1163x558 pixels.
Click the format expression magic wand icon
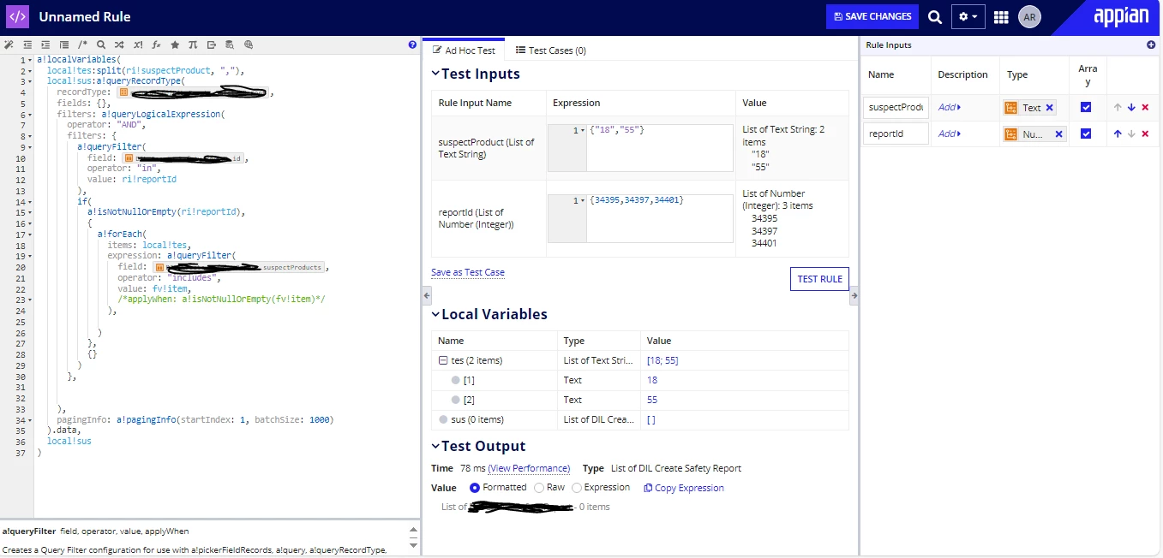coord(9,45)
